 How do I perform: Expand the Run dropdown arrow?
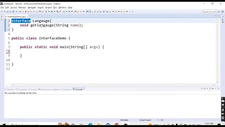[x=54, y=12]
